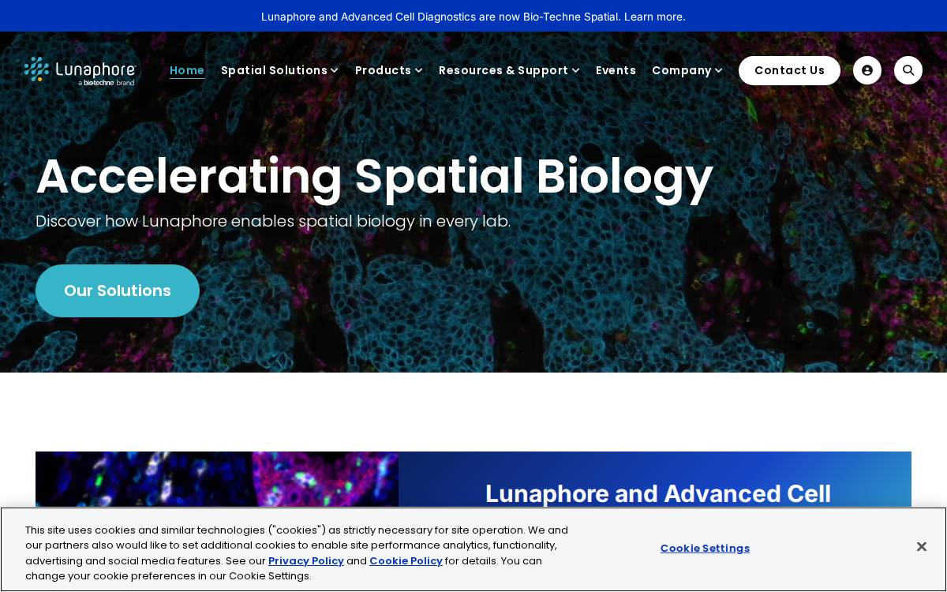Dismiss the cookie banner with the X
The height and width of the screenshot is (592, 947).
pyautogui.click(x=921, y=547)
